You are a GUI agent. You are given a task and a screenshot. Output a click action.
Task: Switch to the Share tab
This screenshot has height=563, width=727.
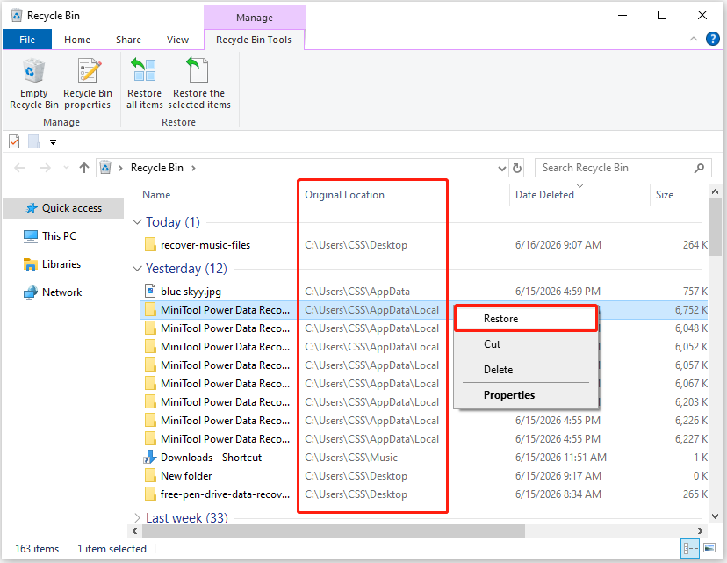point(128,40)
